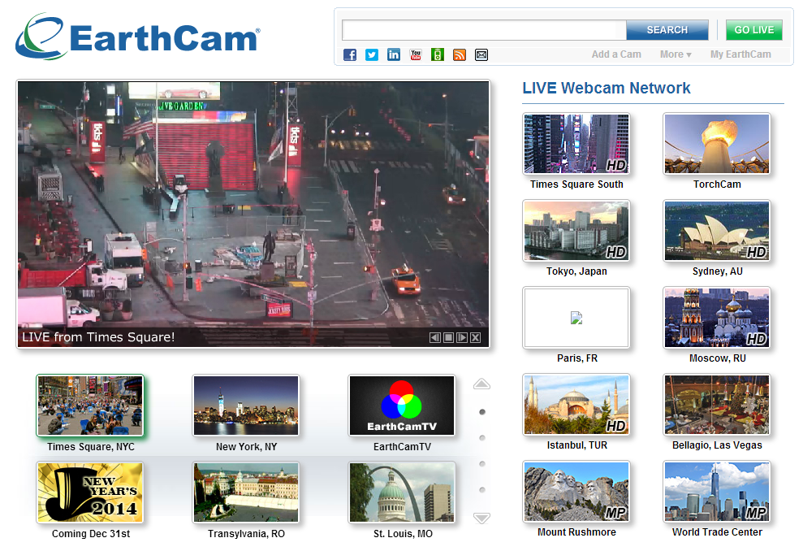
Task: Open the TorchCam thumbnail
Action: (x=717, y=144)
